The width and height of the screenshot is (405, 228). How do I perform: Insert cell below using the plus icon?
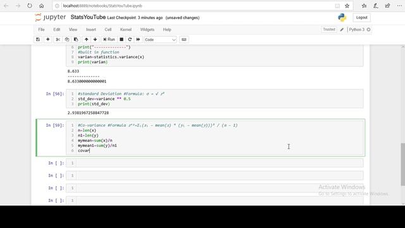48,39
